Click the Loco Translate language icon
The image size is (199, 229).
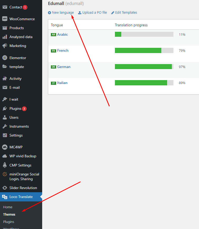point(5,197)
